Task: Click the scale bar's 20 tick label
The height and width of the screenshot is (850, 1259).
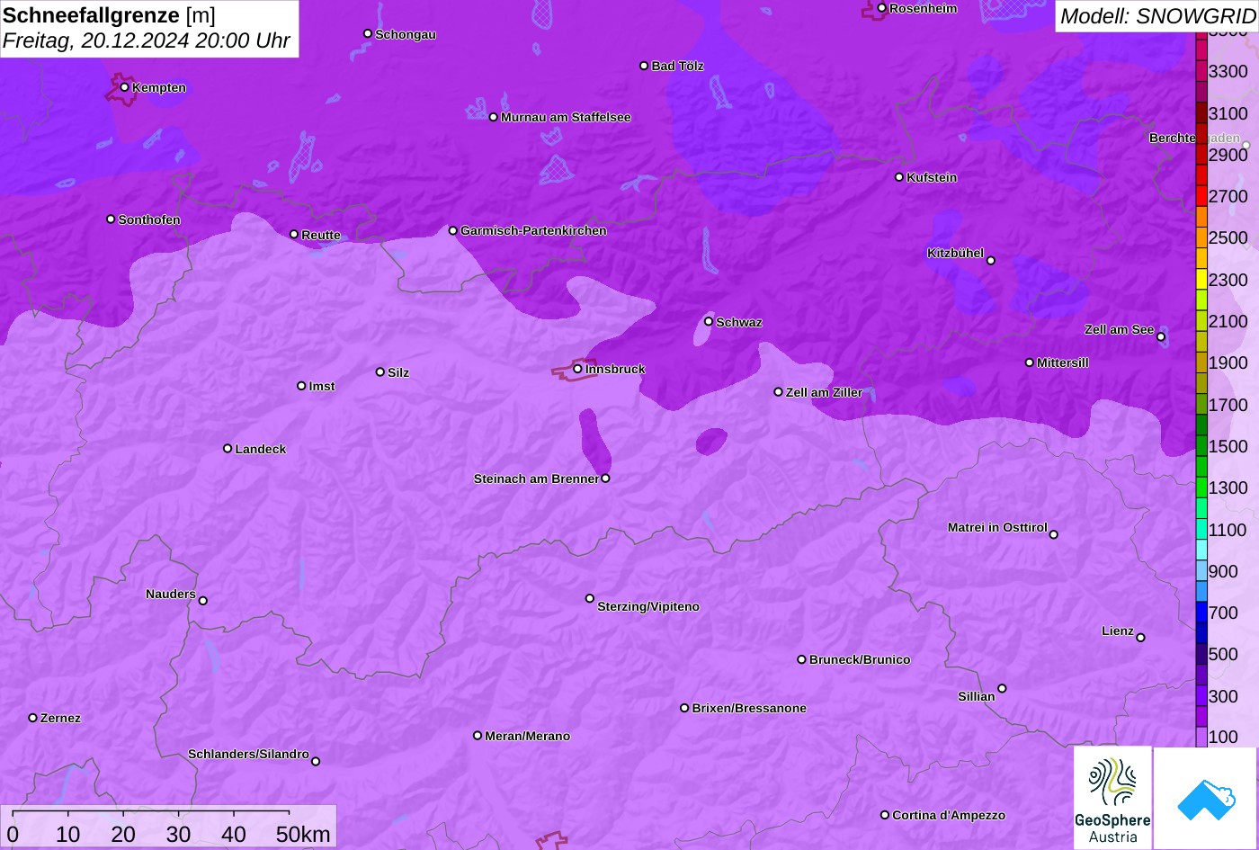Action: (123, 834)
